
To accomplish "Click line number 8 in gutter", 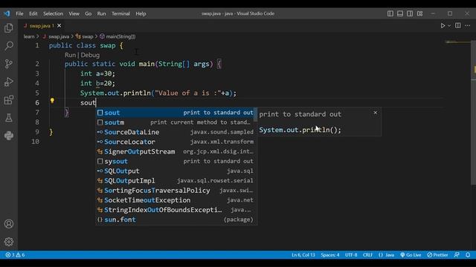I will click(x=37, y=122).
